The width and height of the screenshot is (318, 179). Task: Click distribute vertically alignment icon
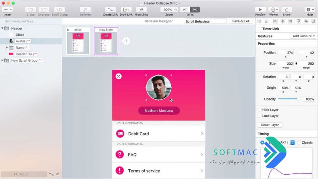(267, 21)
